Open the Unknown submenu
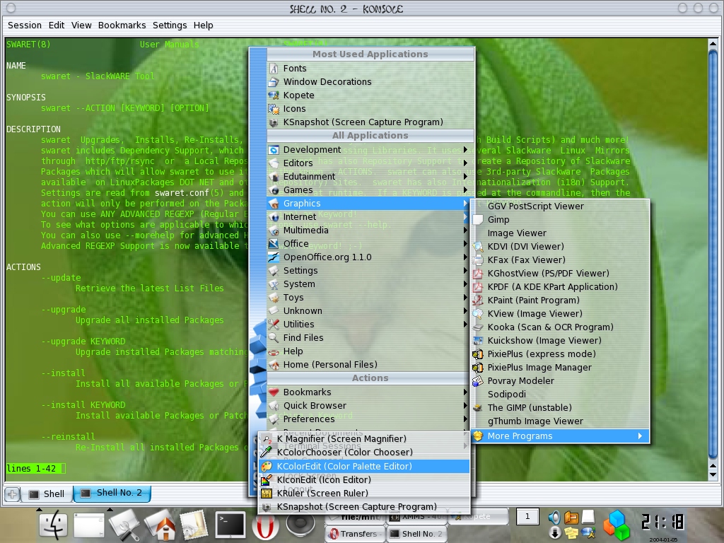Viewport: 724px width, 543px height. [368, 311]
